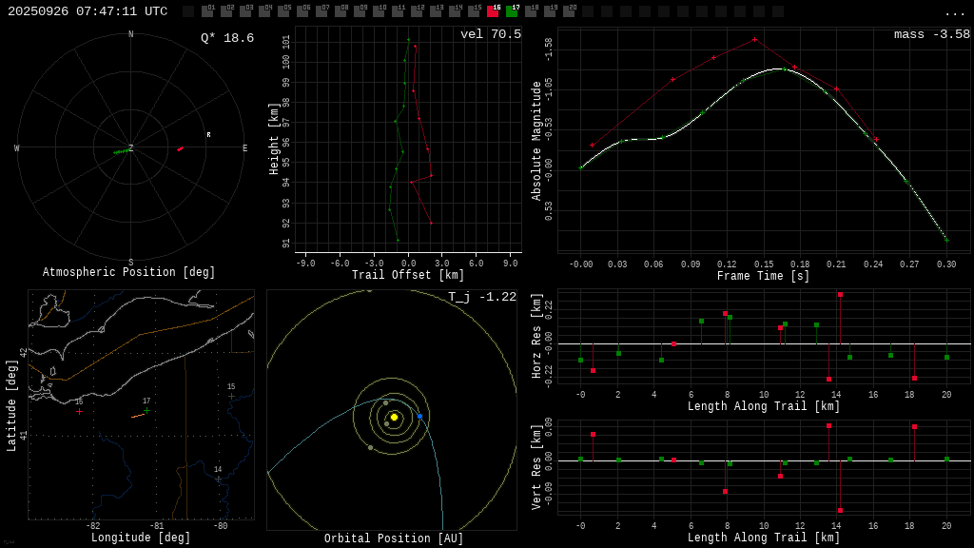Select station indicator 08 in the top bar
The height and width of the screenshot is (548, 974).
pyautogui.click(x=341, y=11)
